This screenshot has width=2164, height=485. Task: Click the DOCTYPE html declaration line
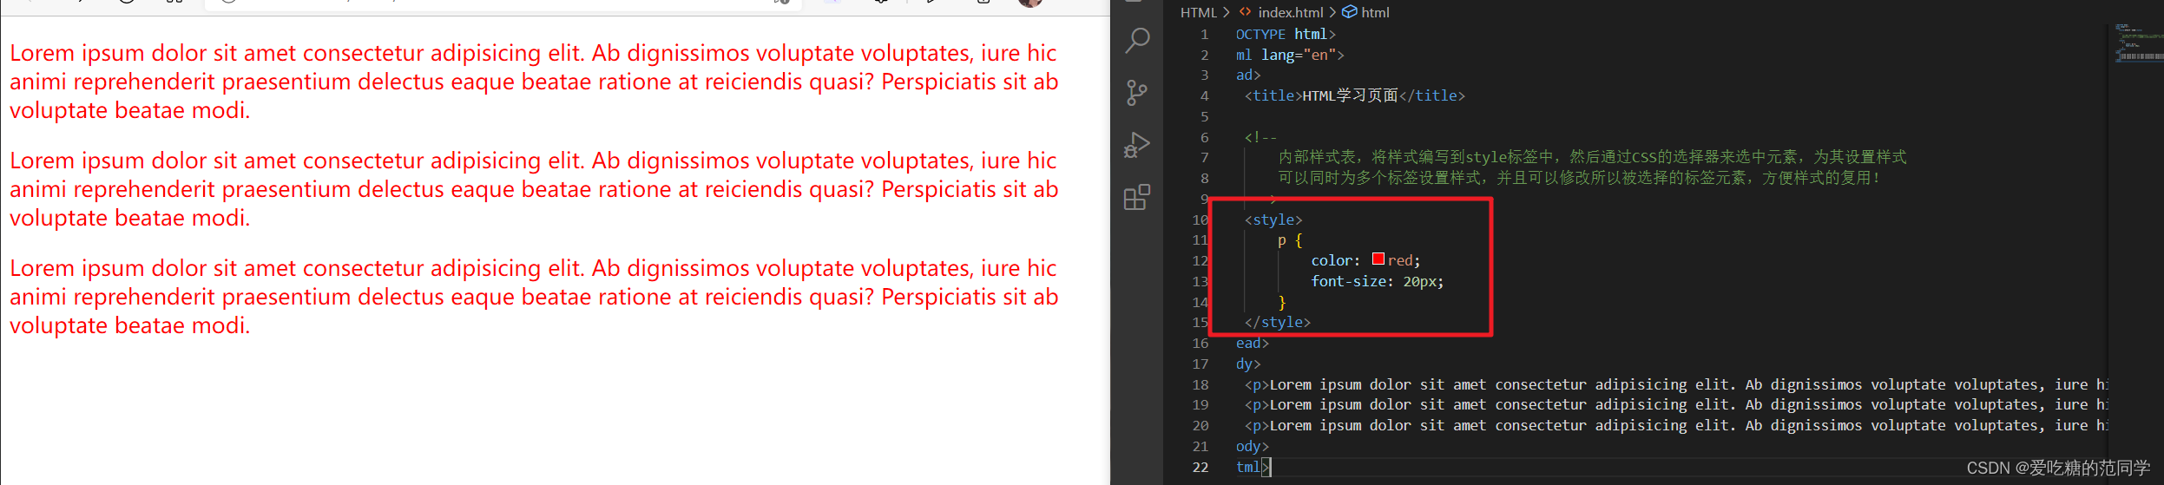click(1286, 34)
